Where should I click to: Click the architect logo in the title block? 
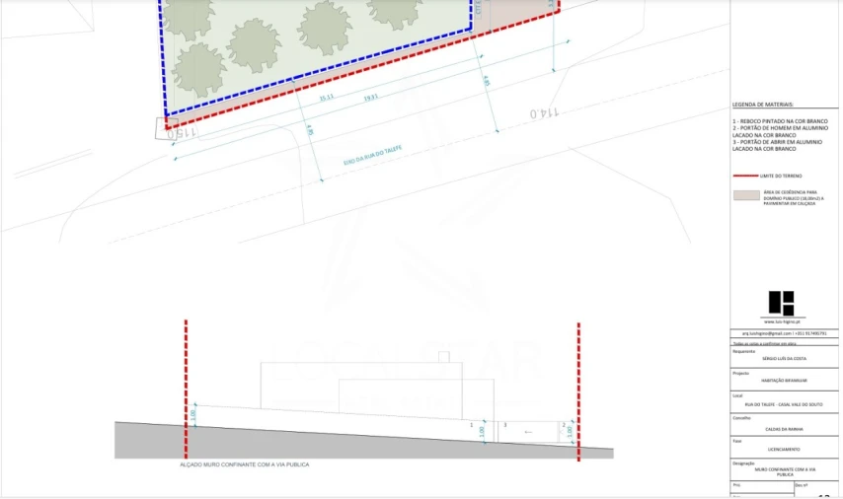pyautogui.click(x=782, y=303)
